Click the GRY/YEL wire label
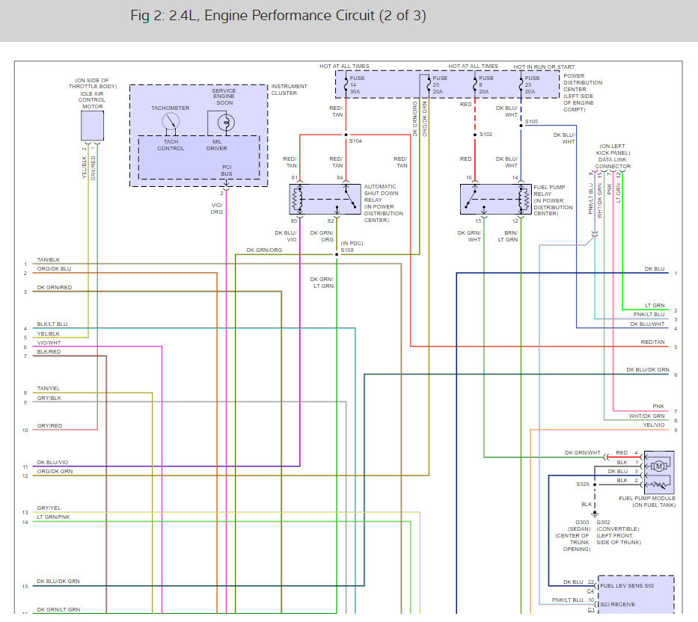Viewport: 698px width, 622px height. point(49,508)
